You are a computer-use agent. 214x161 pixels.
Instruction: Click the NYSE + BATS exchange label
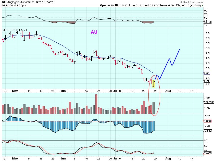pyautogui.click(x=45, y=2)
